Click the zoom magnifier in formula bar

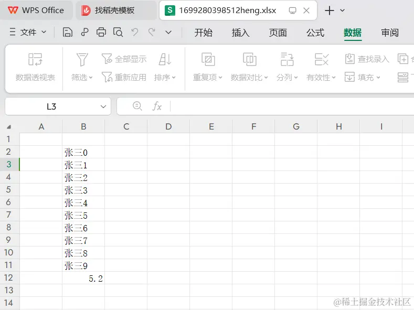click(x=137, y=106)
